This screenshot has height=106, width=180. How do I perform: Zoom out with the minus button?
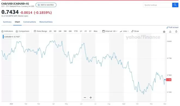[85, 98]
